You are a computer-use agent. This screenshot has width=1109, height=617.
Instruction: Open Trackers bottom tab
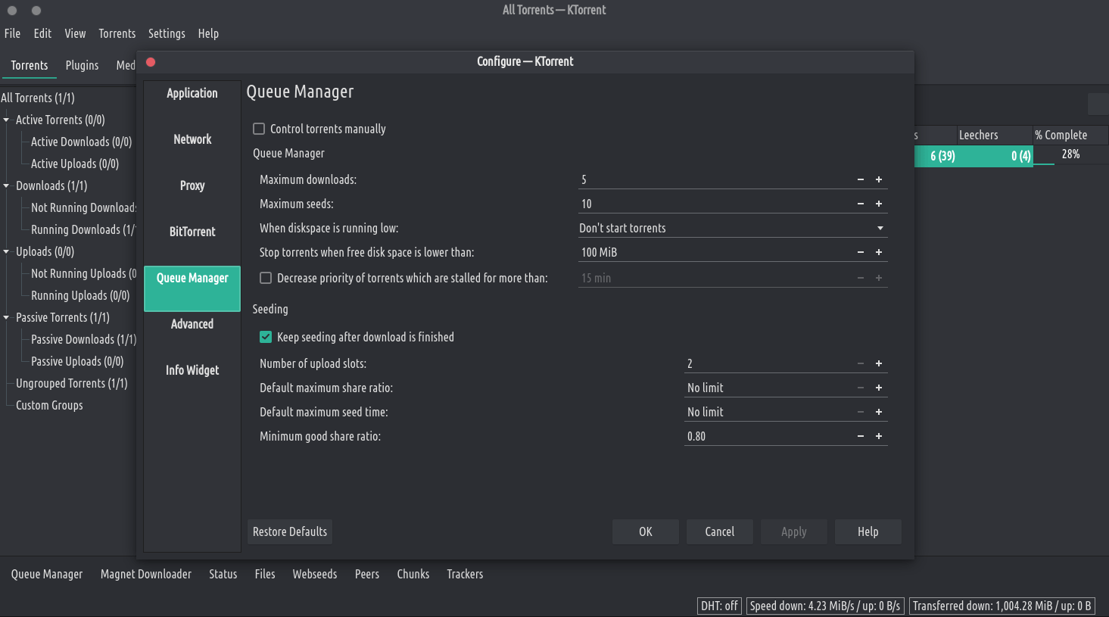[x=465, y=574]
